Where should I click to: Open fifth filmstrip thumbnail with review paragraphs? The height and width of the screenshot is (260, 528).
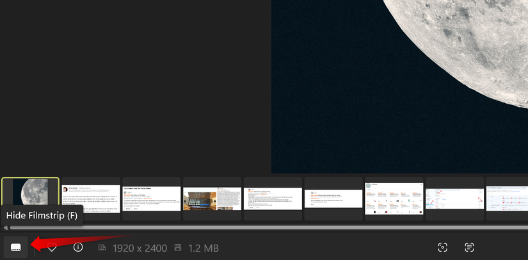(273, 199)
